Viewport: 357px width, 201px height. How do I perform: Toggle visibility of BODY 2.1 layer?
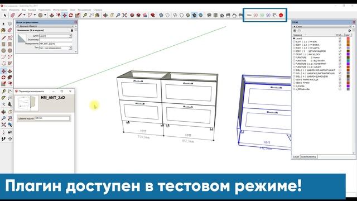(340, 42)
